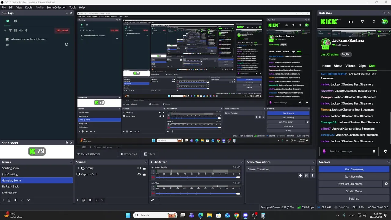The image size is (391, 220).
Task: Move source up in Sources list
Action: click(97, 200)
